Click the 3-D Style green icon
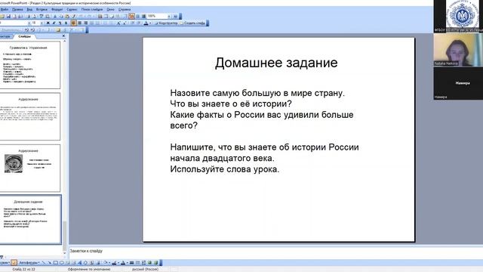The image size is (483, 272). pos(155,263)
